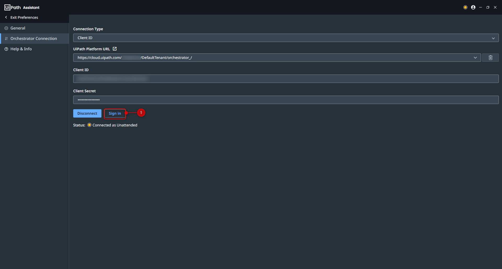
Task: Open UiPath Platform URL external link icon
Action: pos(115,49)
